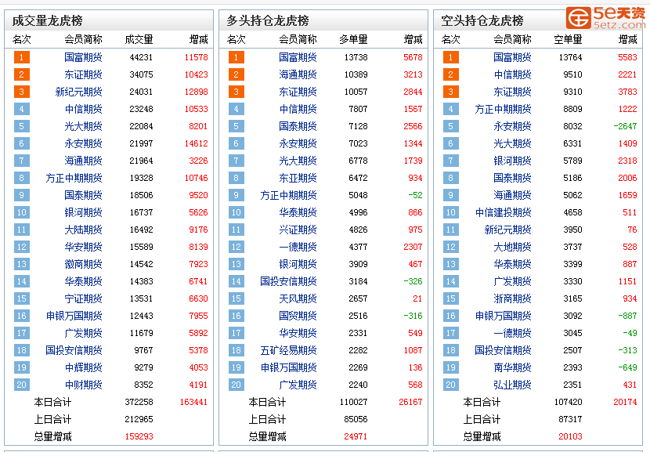650x452 pixels.
Task: Open the 中信建投期货 member link
Action: click(x=504, y=212)
